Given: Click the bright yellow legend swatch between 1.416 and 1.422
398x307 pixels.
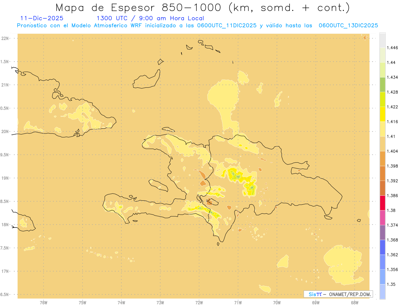Looking at the screenshot, I should (382, 114).
